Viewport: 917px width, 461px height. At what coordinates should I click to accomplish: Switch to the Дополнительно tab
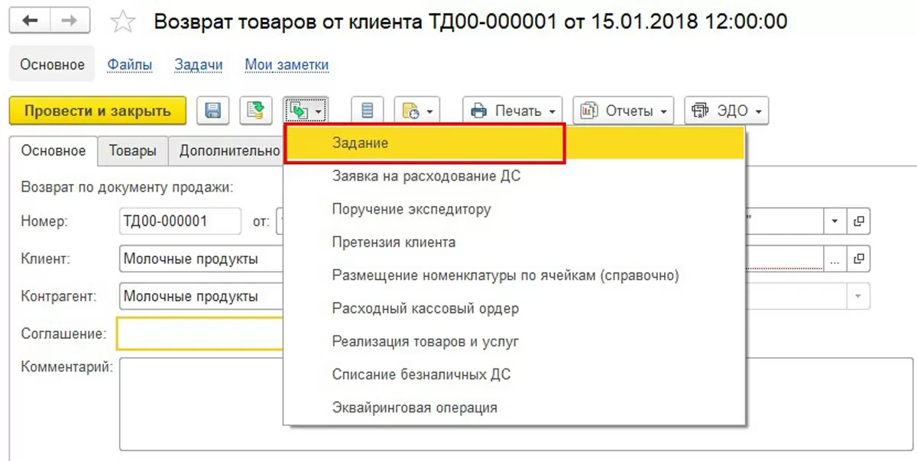point(227,151)
